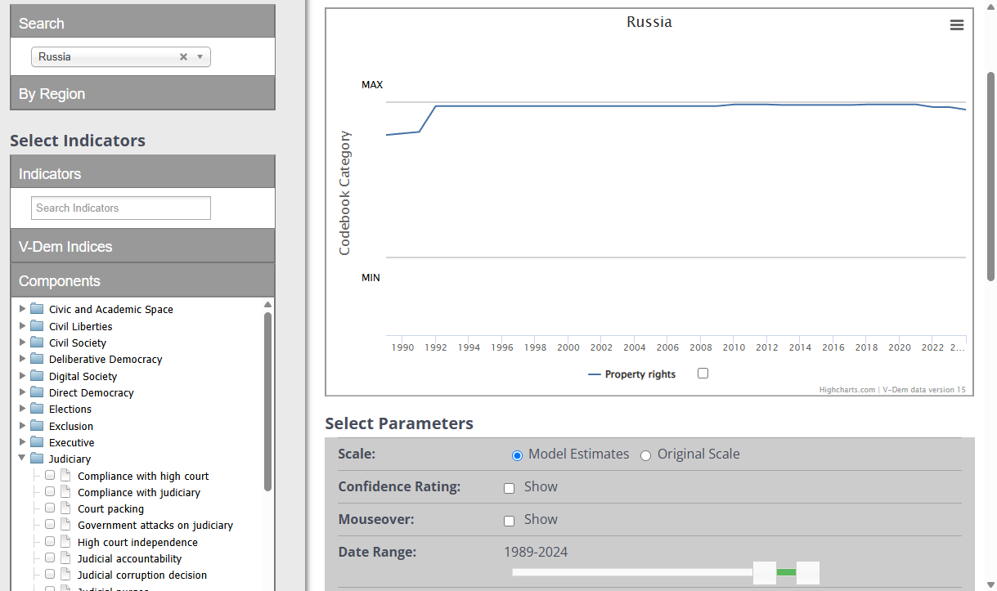Select the Exclusion tree folder label
This screenshot has height=591, width=997.
coord(71,426)
